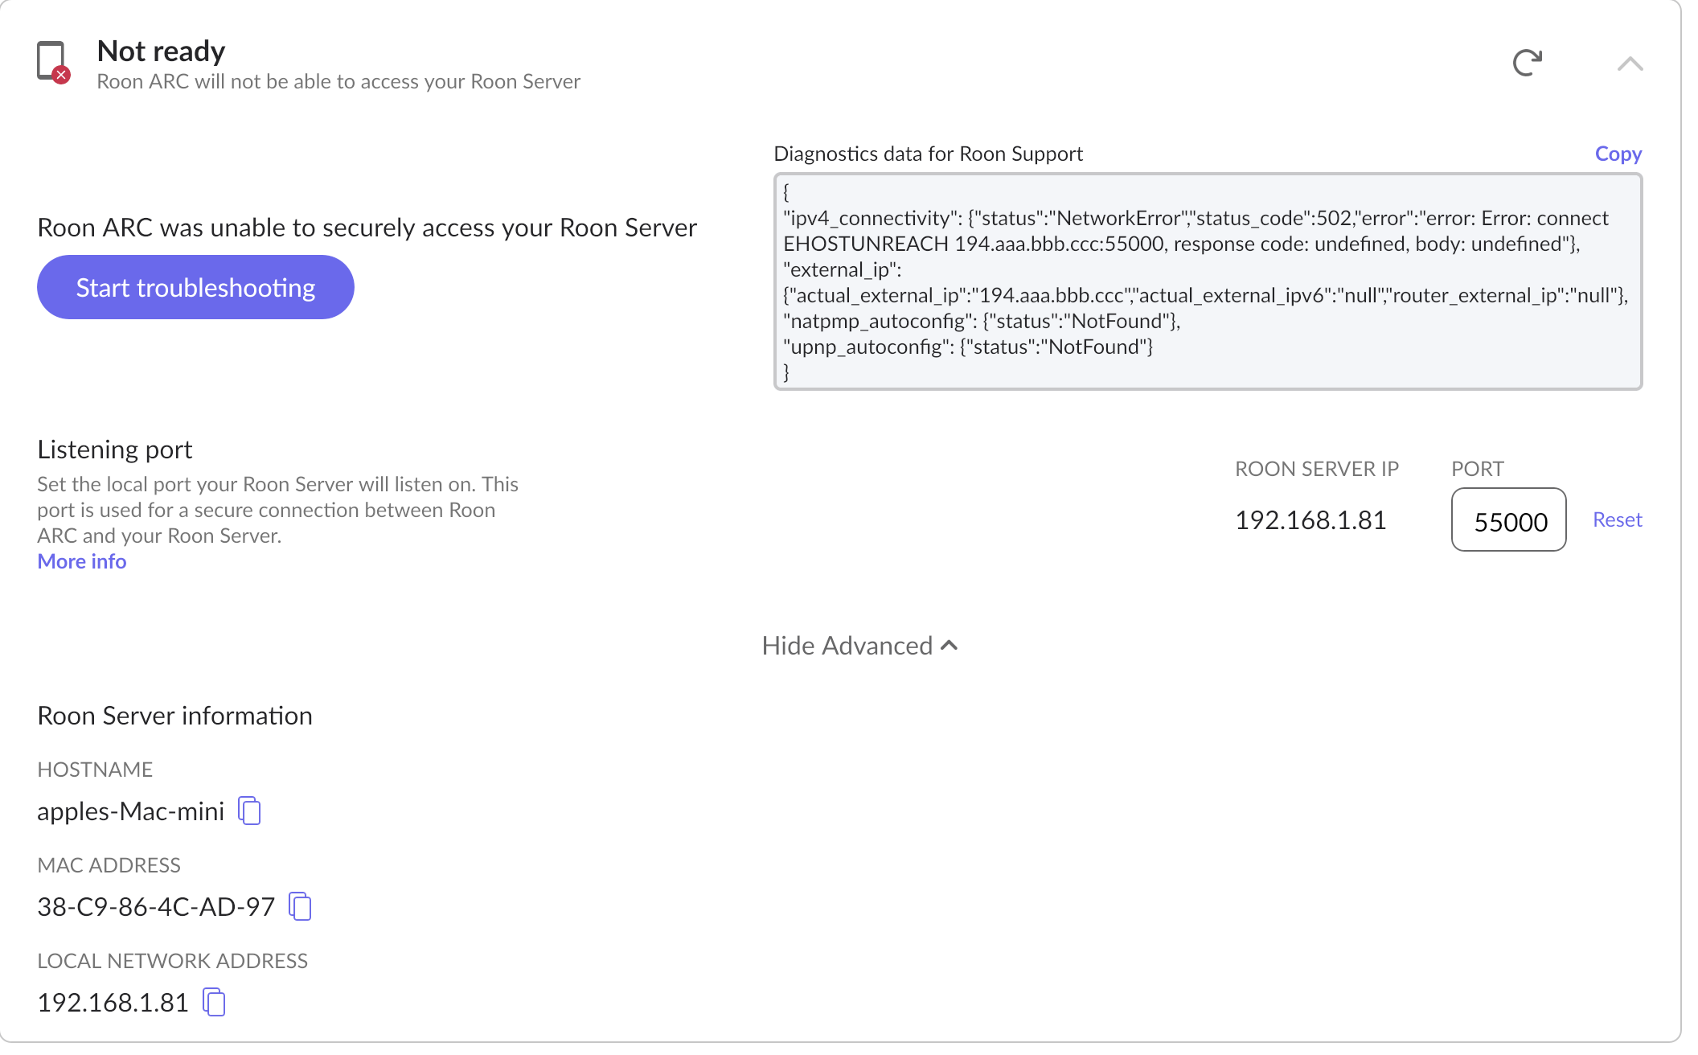Click the port number input field
This screenshot has width=1698, height=1055.
tap(1508, 520)
